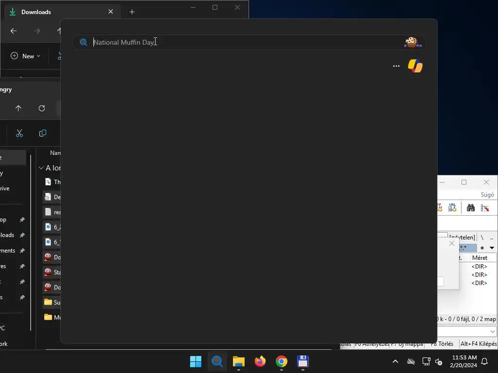Select the folder row starting with 'Su'
Image resolution: width=498 pixels, height=373 pixels.
[x=52, y=302]
